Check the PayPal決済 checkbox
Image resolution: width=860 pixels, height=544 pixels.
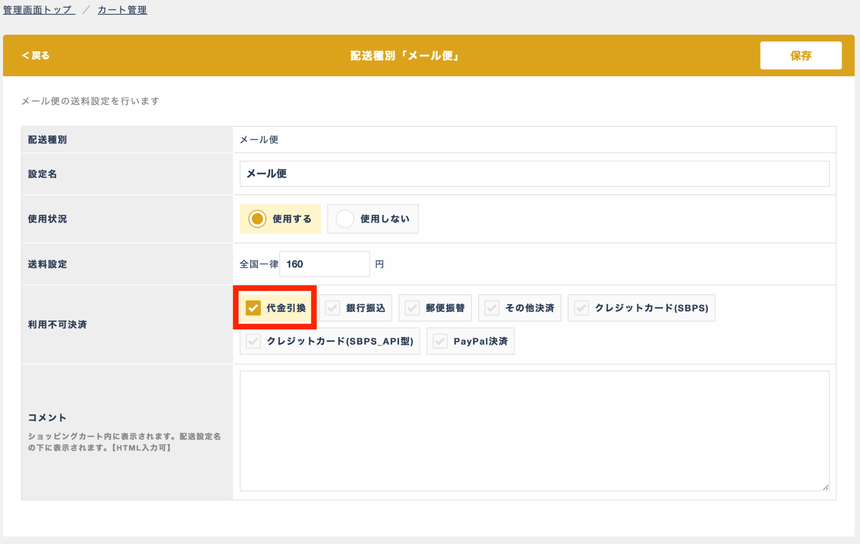click(470, 341)
